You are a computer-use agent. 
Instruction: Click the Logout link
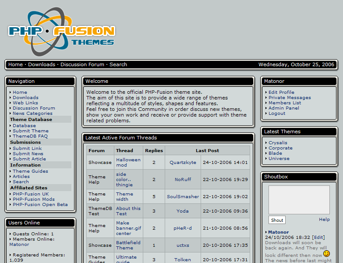pos(277,114)
